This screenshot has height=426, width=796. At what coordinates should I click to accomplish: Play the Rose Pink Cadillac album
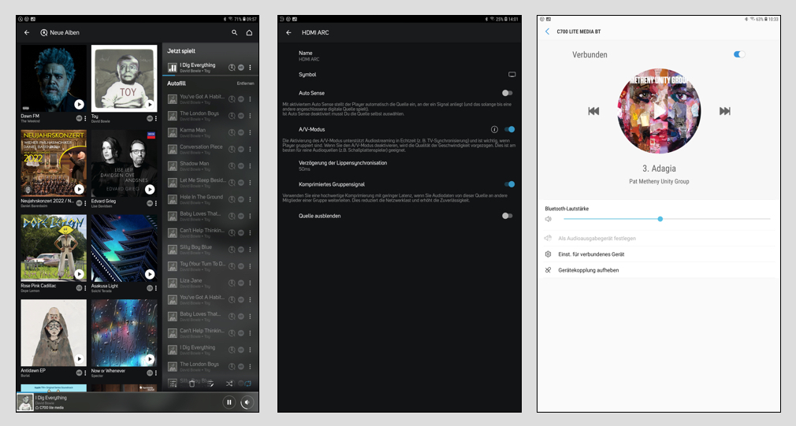coord(79,274)
